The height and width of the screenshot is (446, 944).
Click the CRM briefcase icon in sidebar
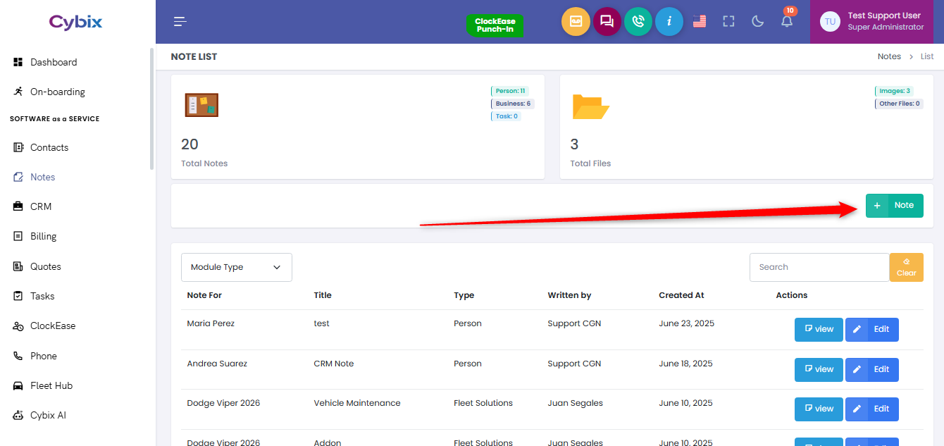tap(18, 206)
